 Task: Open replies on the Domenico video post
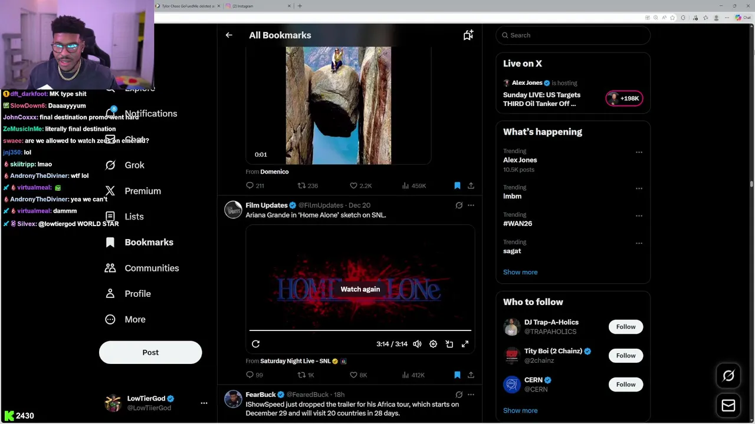255,185
